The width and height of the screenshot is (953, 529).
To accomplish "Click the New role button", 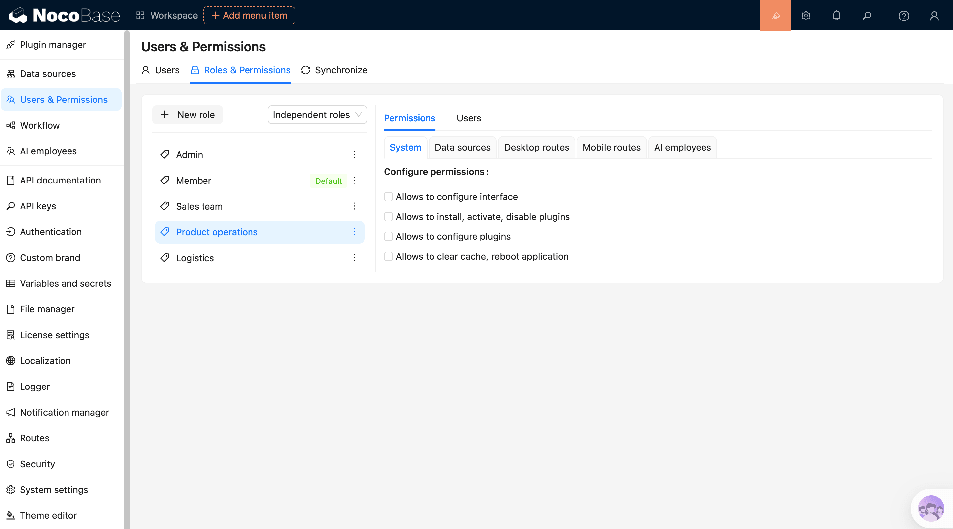I will (x=188, y=115).
